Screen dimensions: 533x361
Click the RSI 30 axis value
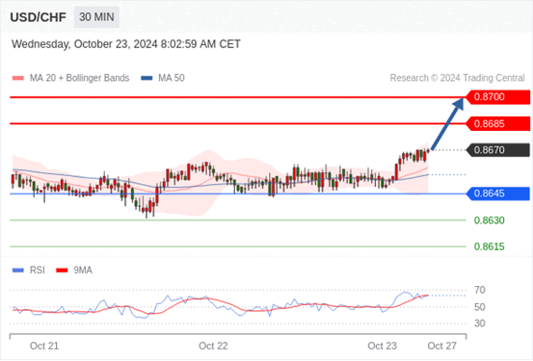(x=480, y=323)
